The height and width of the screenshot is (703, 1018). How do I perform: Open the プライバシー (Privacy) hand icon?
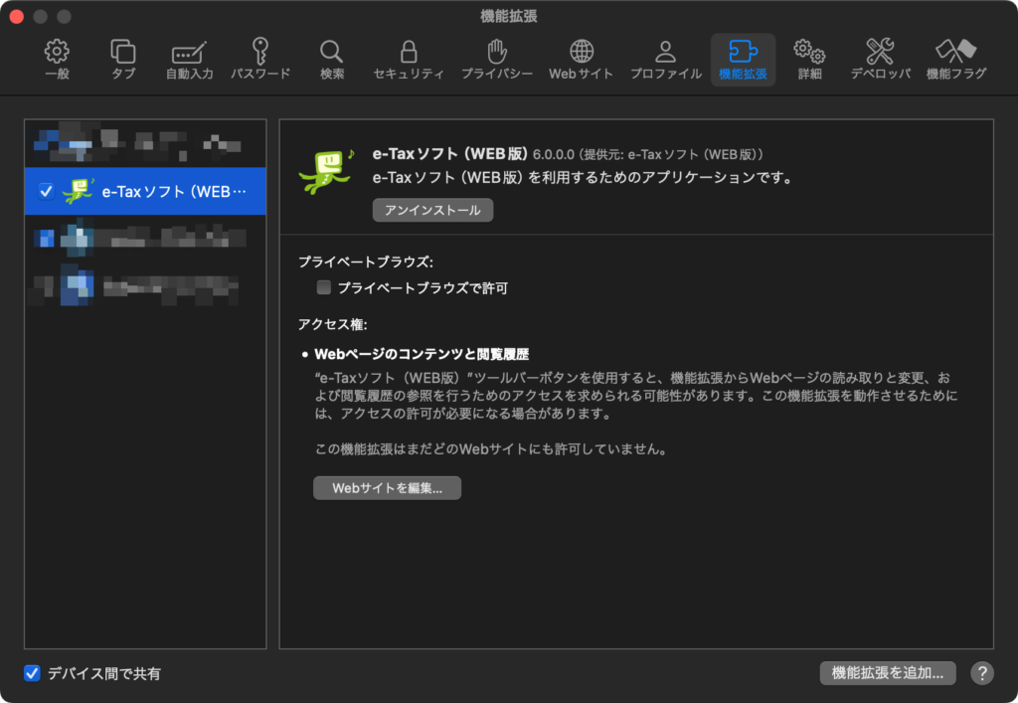tap(496, 60)
